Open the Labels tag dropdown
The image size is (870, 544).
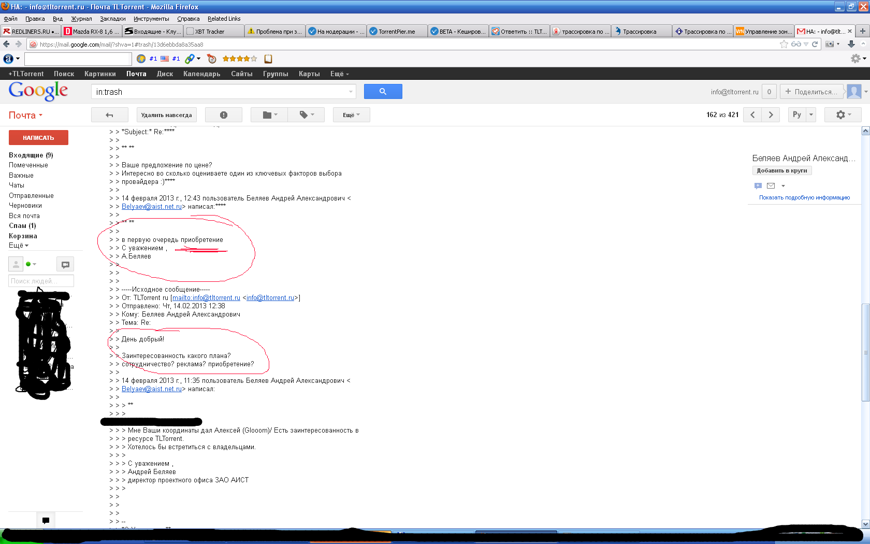(307, 115)
